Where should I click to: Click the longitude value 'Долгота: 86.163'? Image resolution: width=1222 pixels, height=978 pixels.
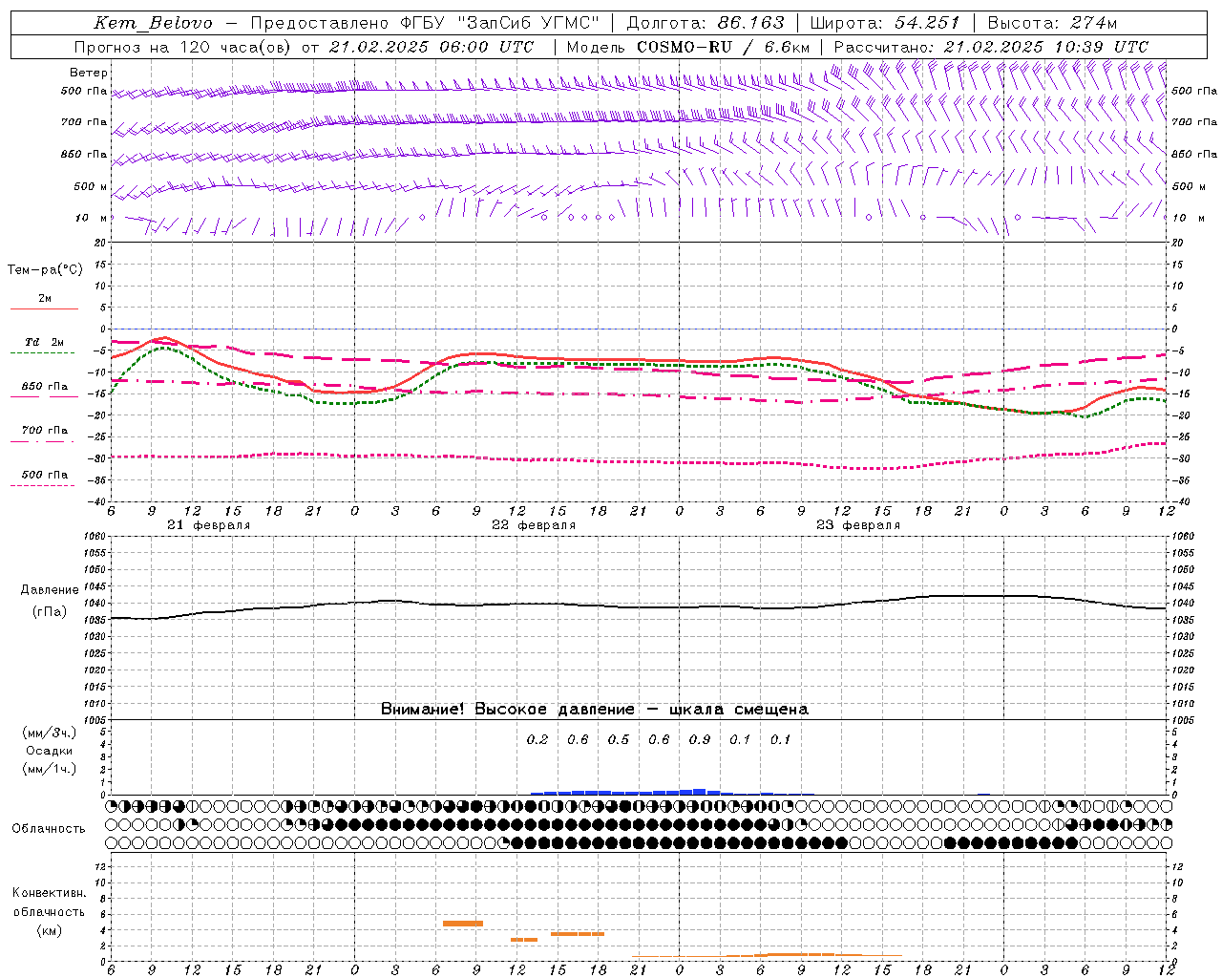click(705, 23)
